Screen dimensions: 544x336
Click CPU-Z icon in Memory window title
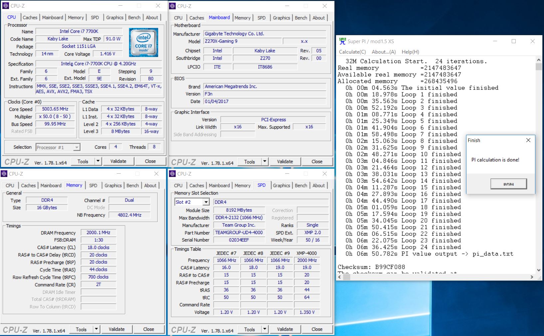(4, 174)
